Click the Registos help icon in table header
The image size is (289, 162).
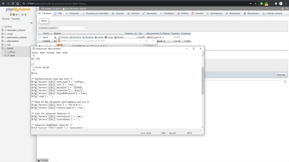click(135, 33)
